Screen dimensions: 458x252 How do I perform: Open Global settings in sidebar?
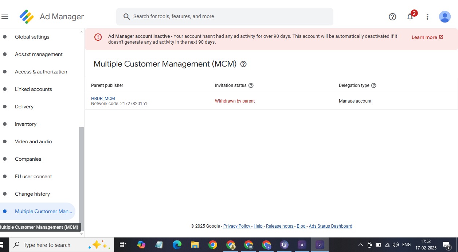click(x=32, y=37)
